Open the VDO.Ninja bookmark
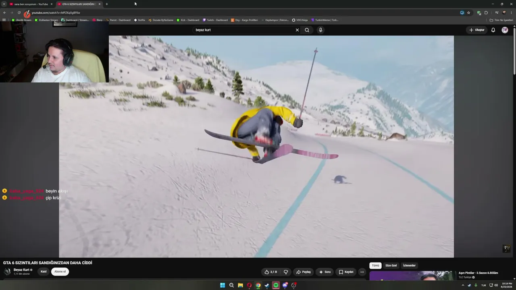516x290 pixels. point(300,20)
